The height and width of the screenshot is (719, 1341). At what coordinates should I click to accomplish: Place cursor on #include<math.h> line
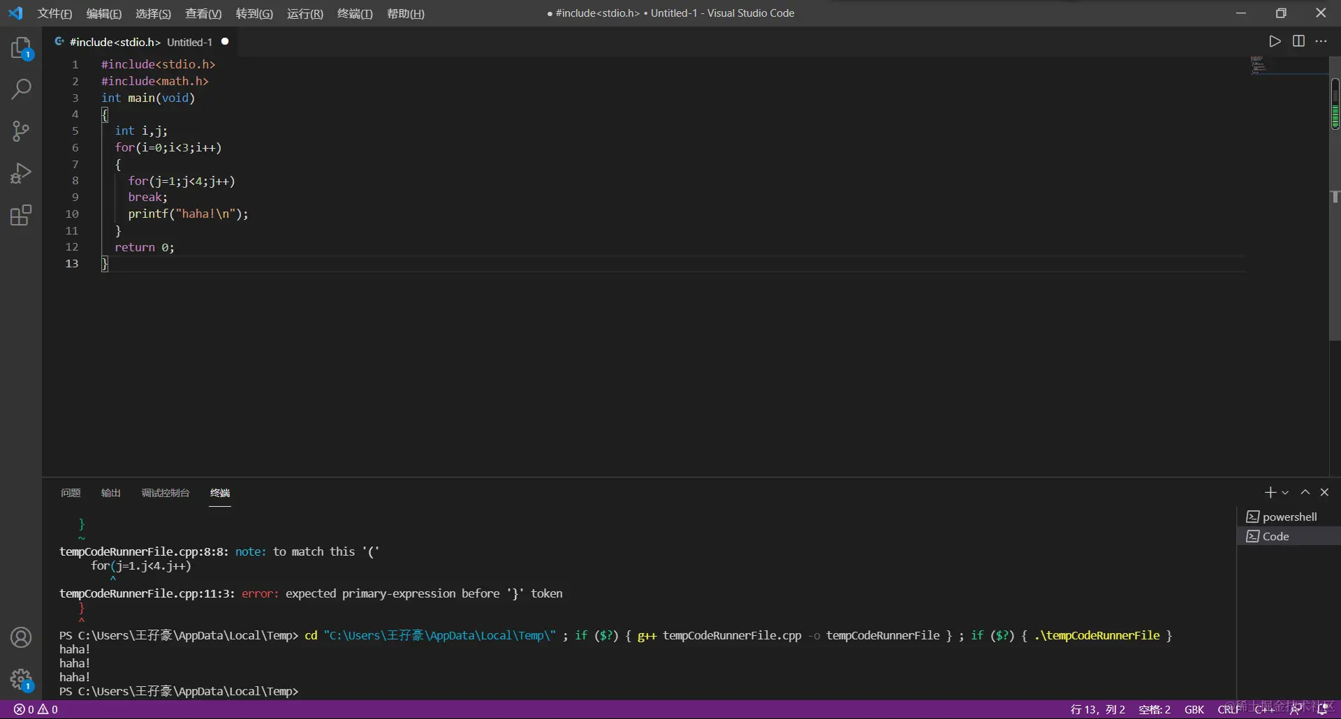click(x=155, y=81)
